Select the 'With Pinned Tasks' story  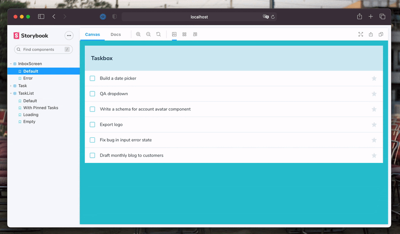pyautogui.click(x=40, y=108)
